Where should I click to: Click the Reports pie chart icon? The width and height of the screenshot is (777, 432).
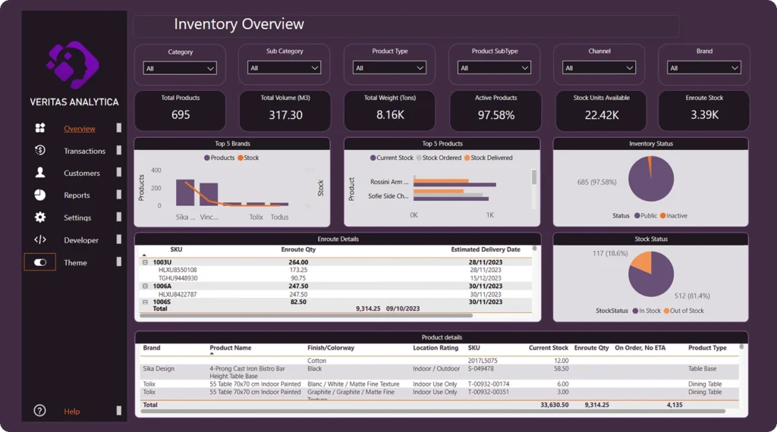[x=40, y=195]
